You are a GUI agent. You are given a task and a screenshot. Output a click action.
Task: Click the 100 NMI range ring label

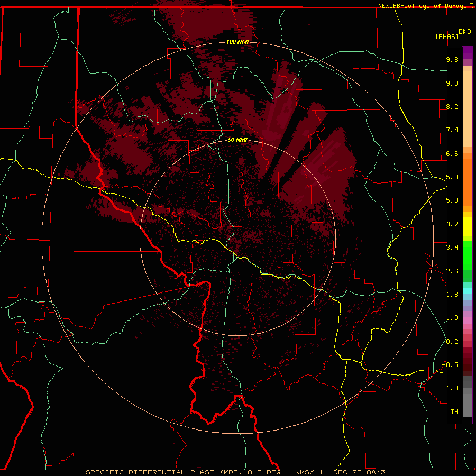pos(237,42)
